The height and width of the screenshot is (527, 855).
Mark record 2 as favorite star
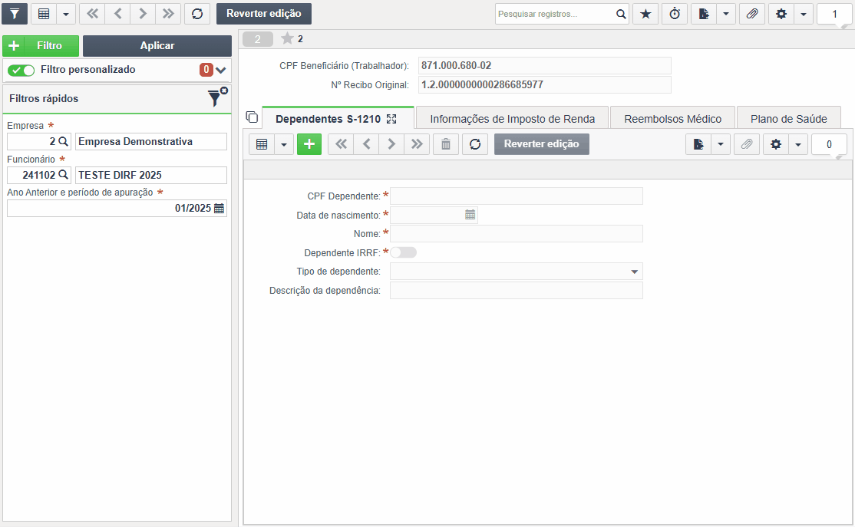[287, 38]
